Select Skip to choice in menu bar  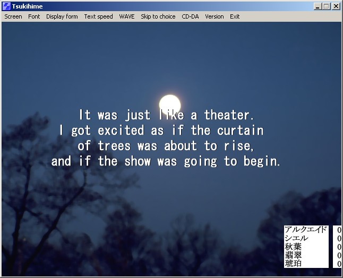158,16
